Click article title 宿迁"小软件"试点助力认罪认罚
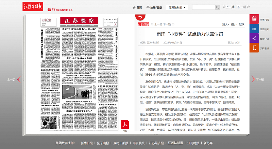272x149 pixels. click(190, 34)
